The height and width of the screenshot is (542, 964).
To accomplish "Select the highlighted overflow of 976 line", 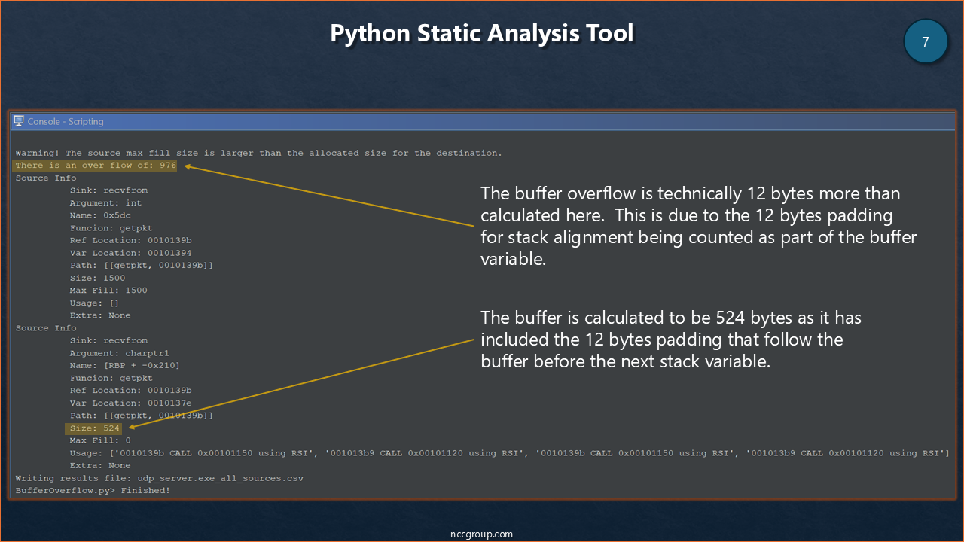I will (96, 166).
